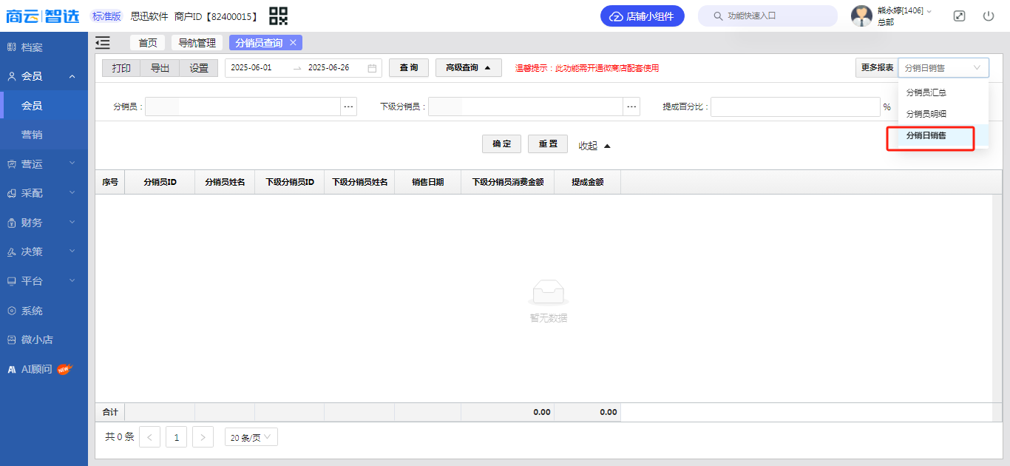Confirm filters with the 确定 button
Image resolution: width=1010 pixels, height=466 pixels.
[x=502, y=144]
